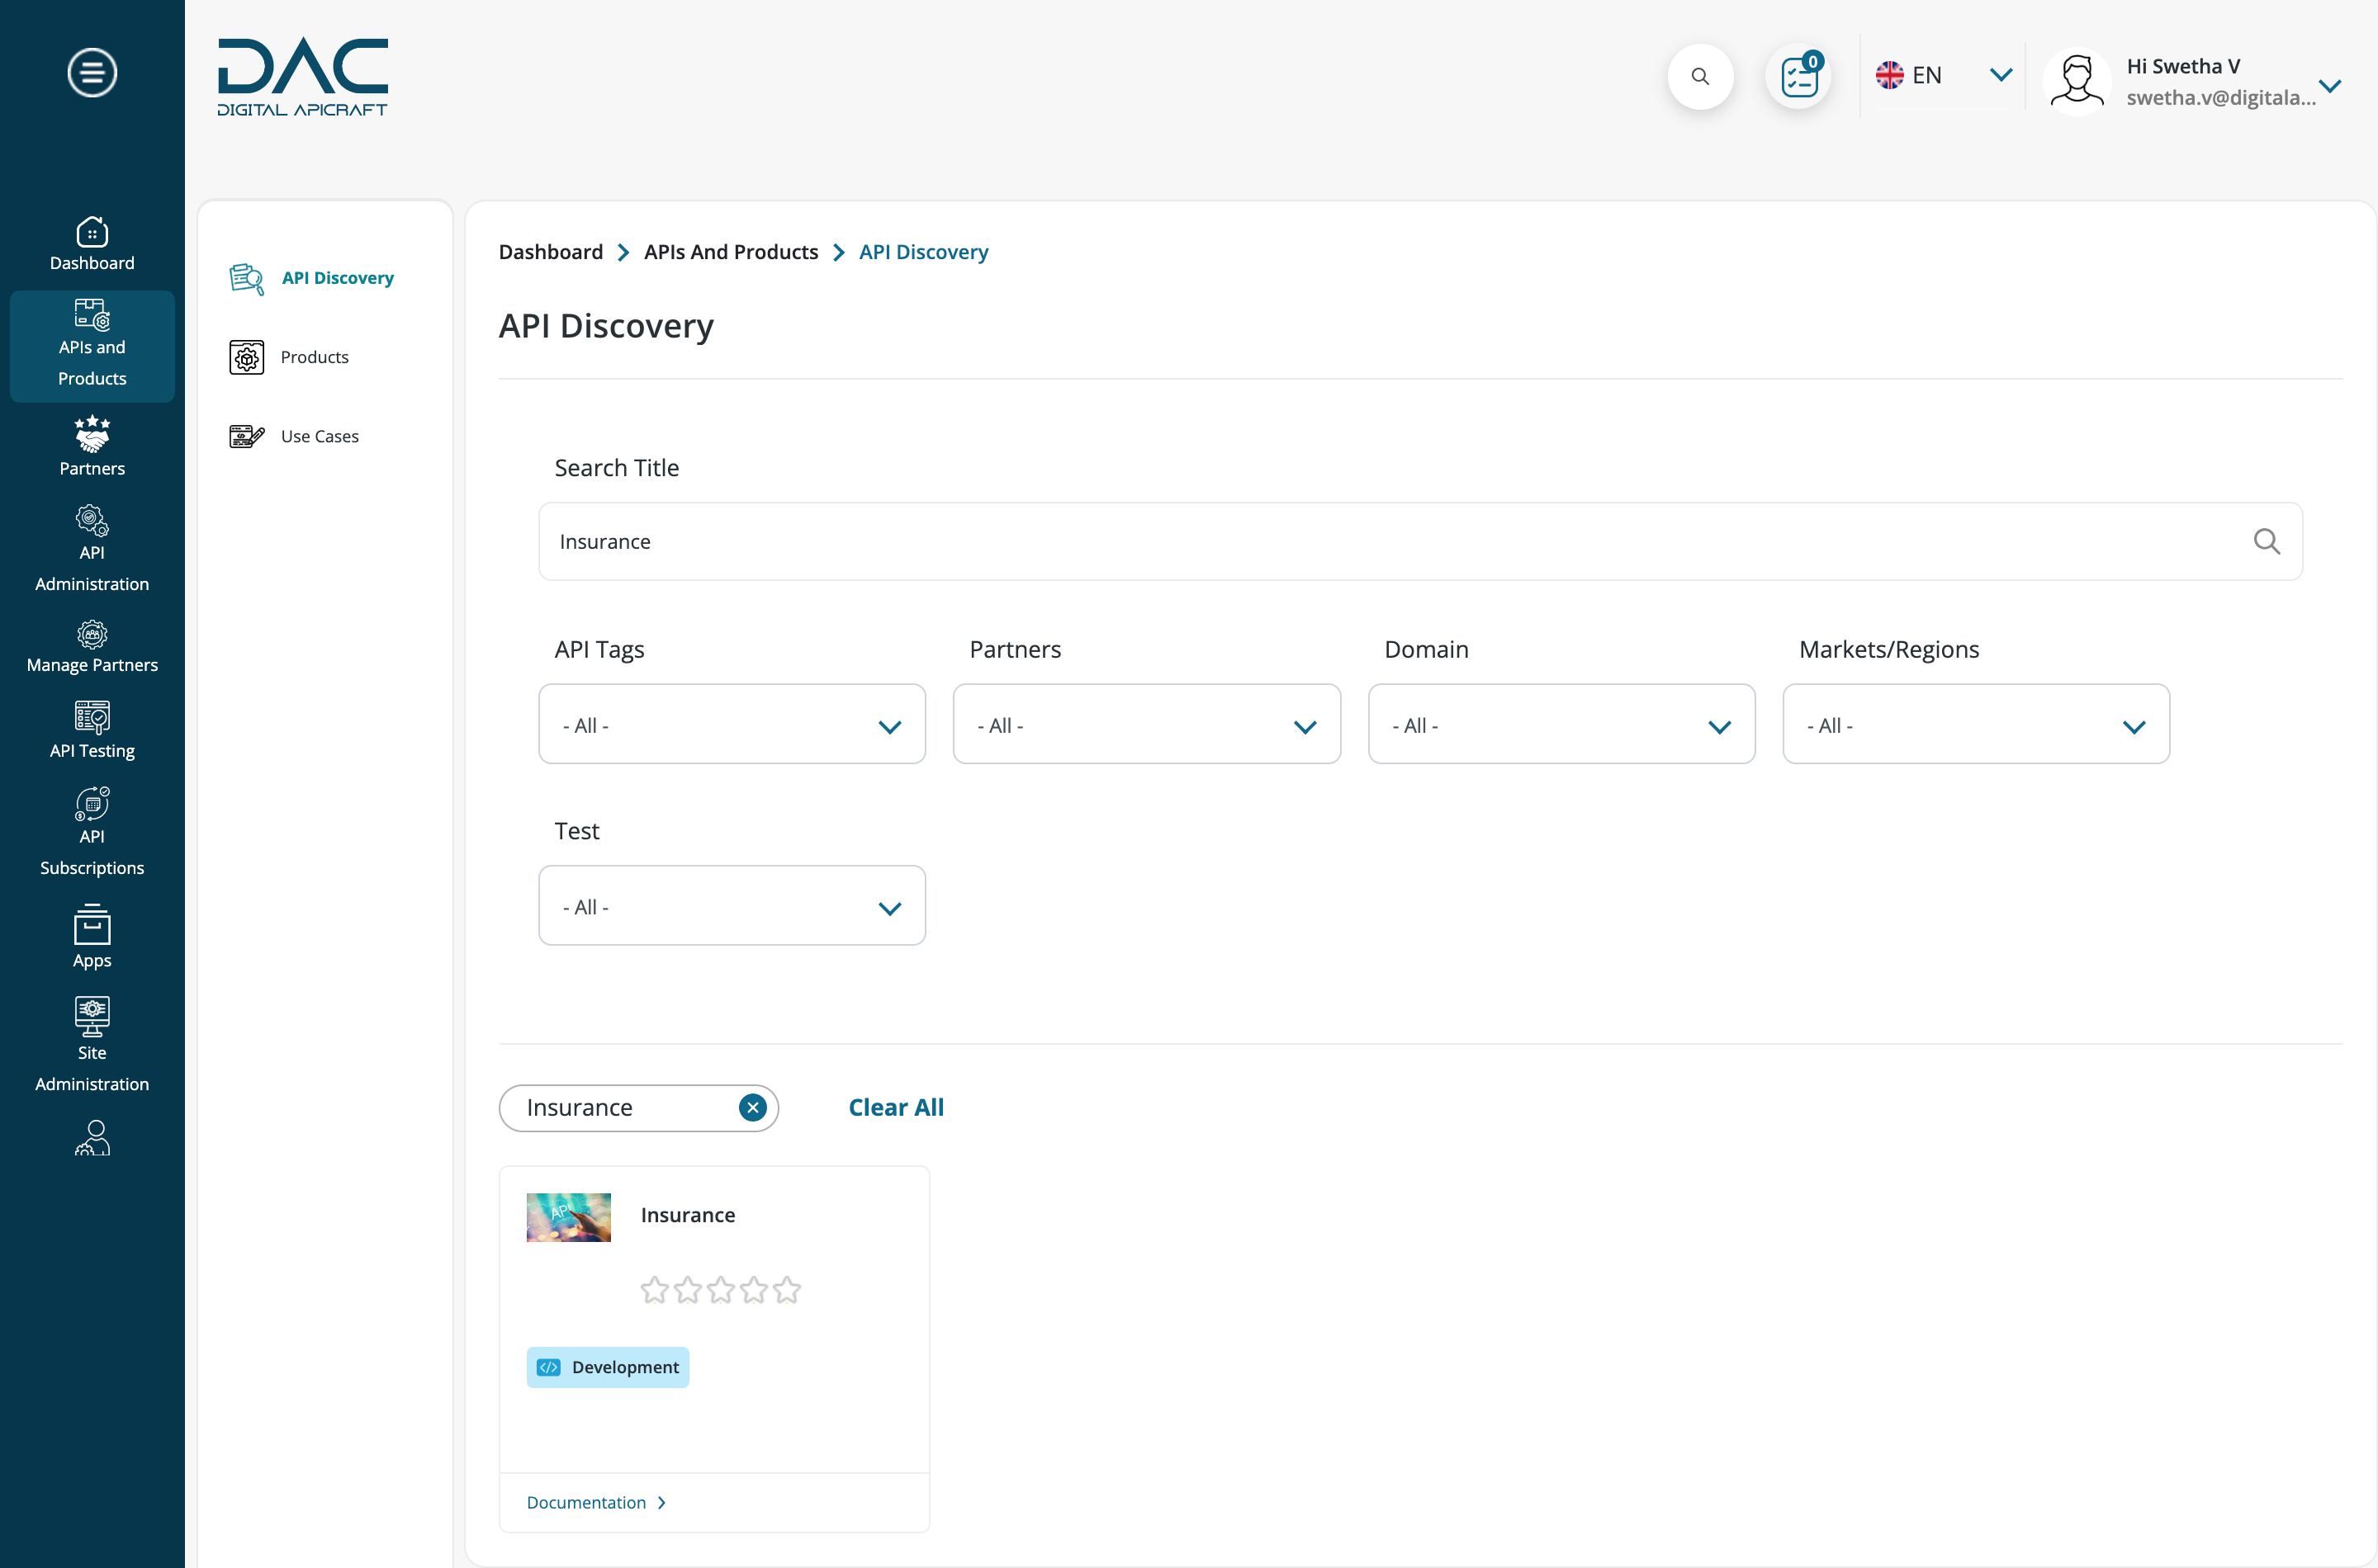Click Clear All filters link
The height and width of the screenshot is (1568, 2378).
point(897,1107)
